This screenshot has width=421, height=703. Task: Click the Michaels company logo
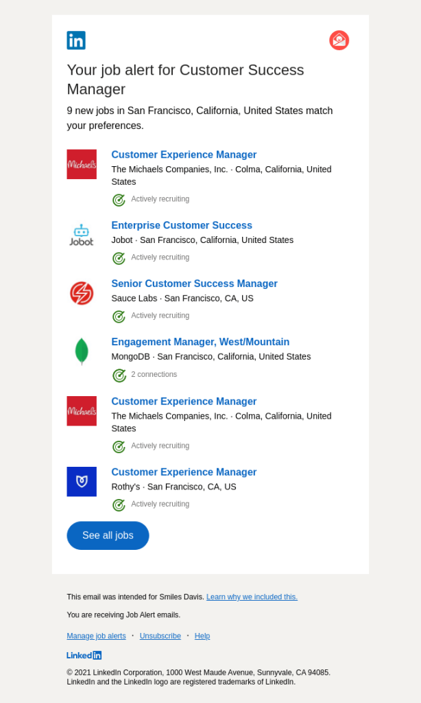tap(82, 165)
